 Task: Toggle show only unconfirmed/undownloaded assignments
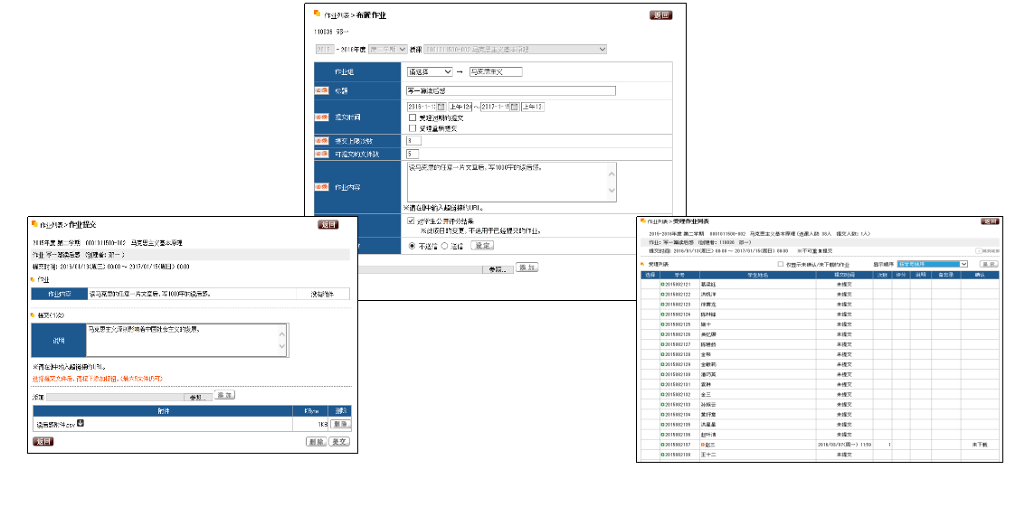click(782, 264)
